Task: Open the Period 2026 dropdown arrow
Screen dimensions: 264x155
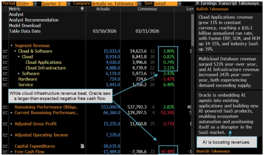Action: pyautogui.click(x=35, y=4)
